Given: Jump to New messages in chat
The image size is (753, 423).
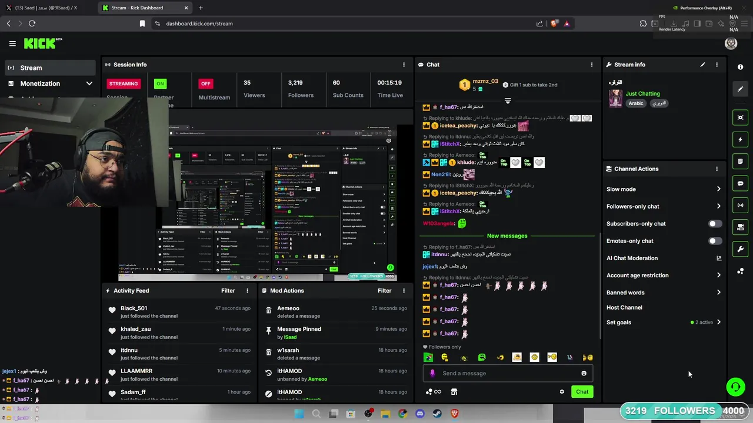Looking at the screenshot, I should click(507, 236).
